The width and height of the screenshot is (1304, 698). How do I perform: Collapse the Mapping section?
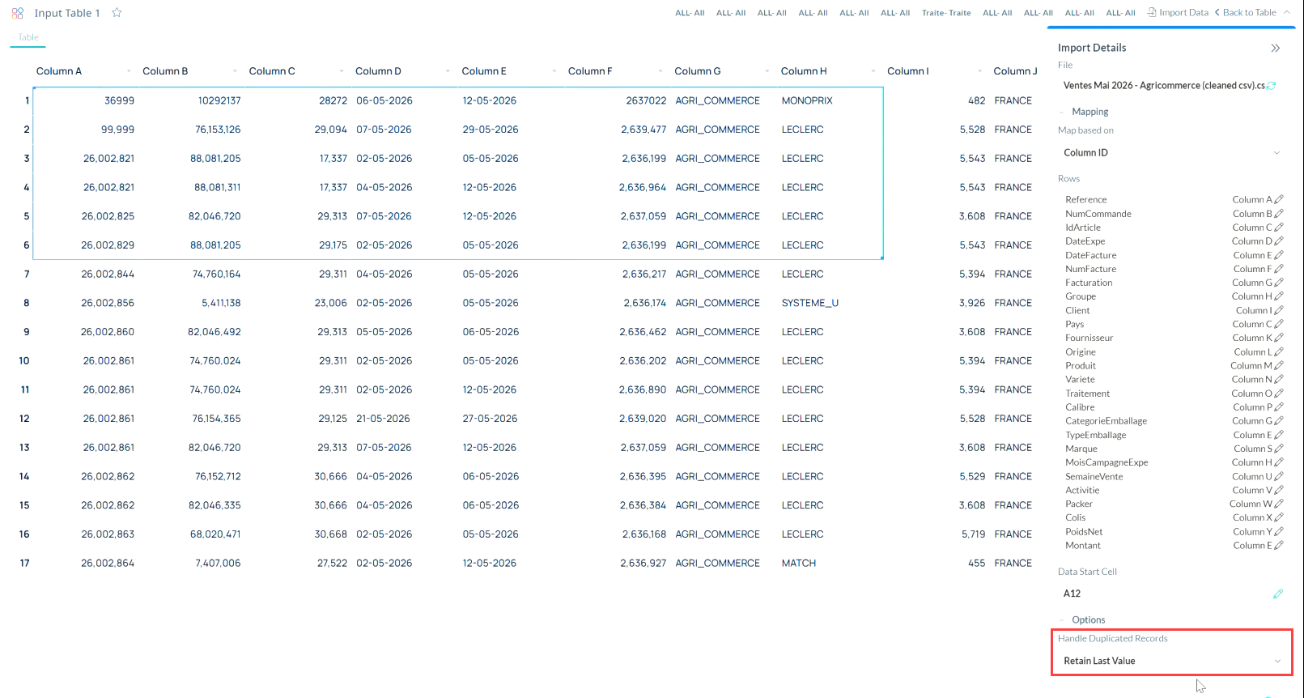(1062, 112)
